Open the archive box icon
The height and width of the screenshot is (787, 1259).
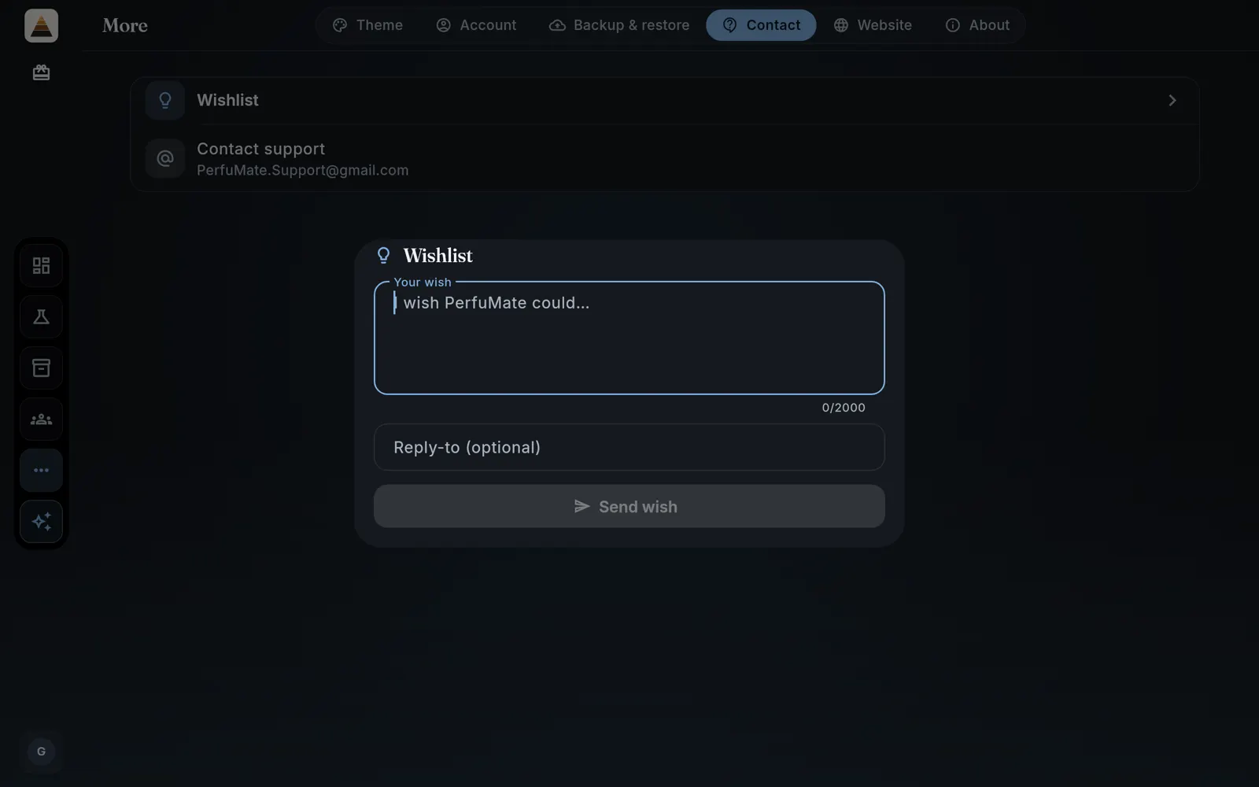point(41,368)
